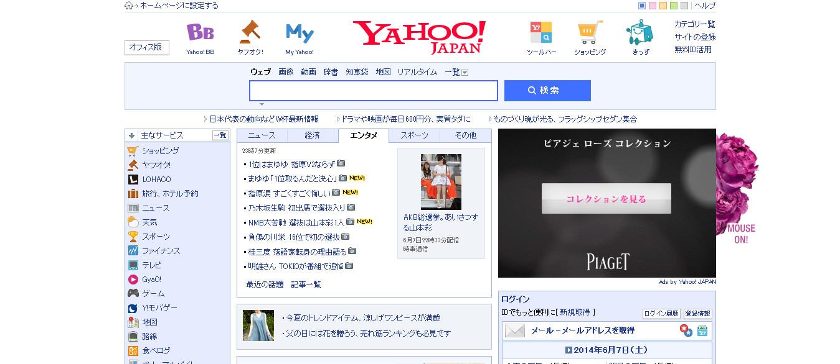Collapse the 主なサービス arrow toggle

tap(131, 135)
